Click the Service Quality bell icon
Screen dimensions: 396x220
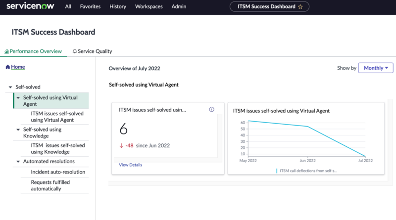tap(75, 51)
